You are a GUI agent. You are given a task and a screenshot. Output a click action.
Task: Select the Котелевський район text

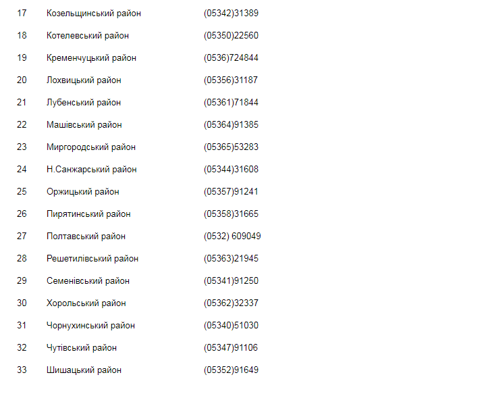88,36
